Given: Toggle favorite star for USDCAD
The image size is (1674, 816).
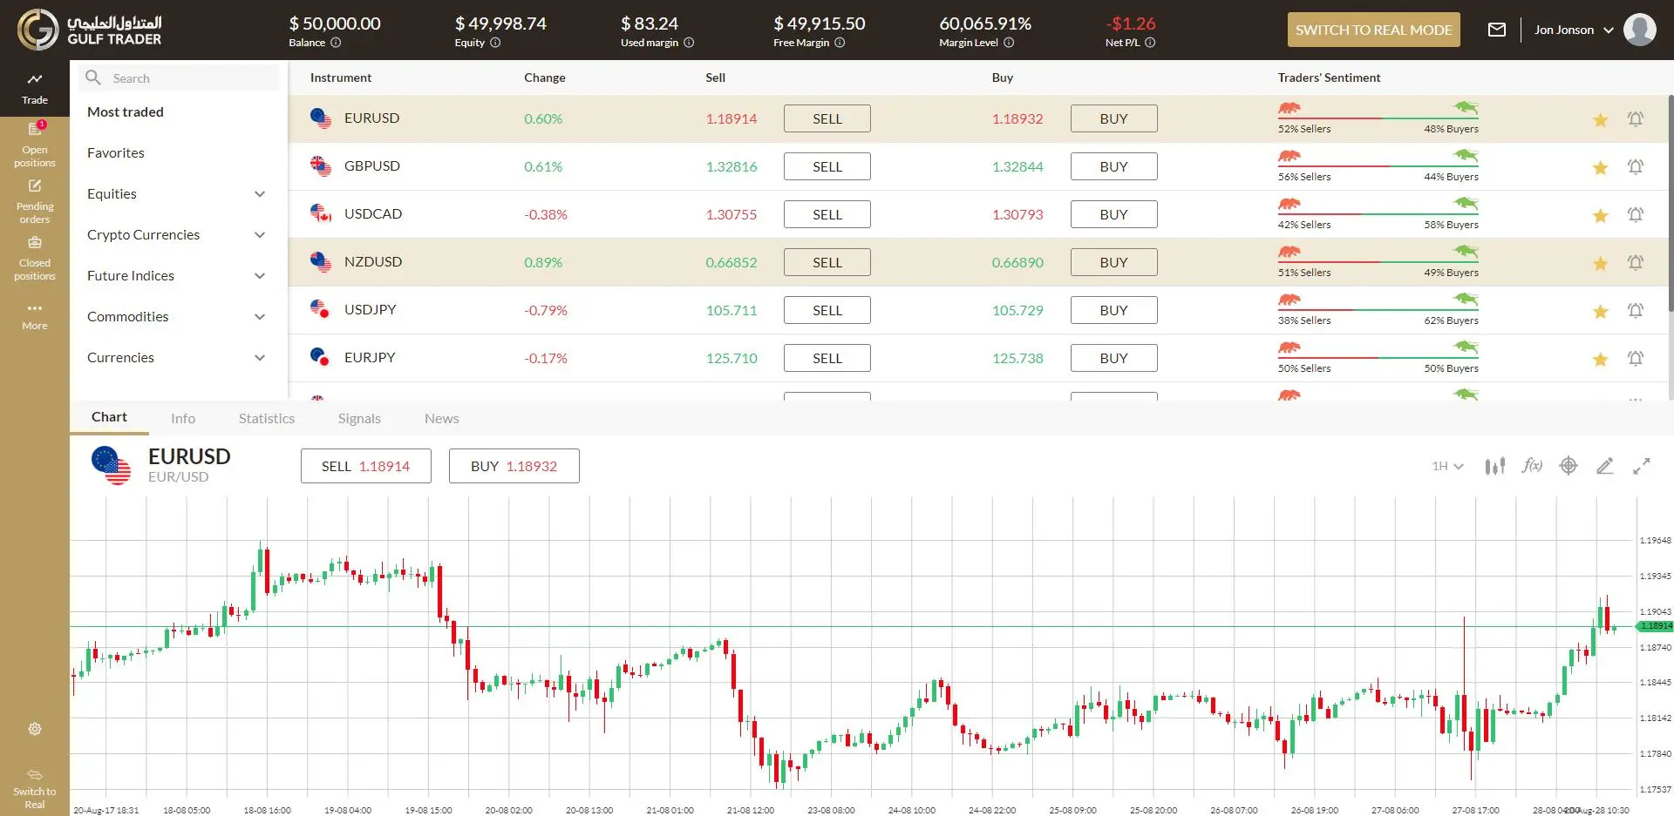Looking at the screenshot, I should (x=1600, y=215).
